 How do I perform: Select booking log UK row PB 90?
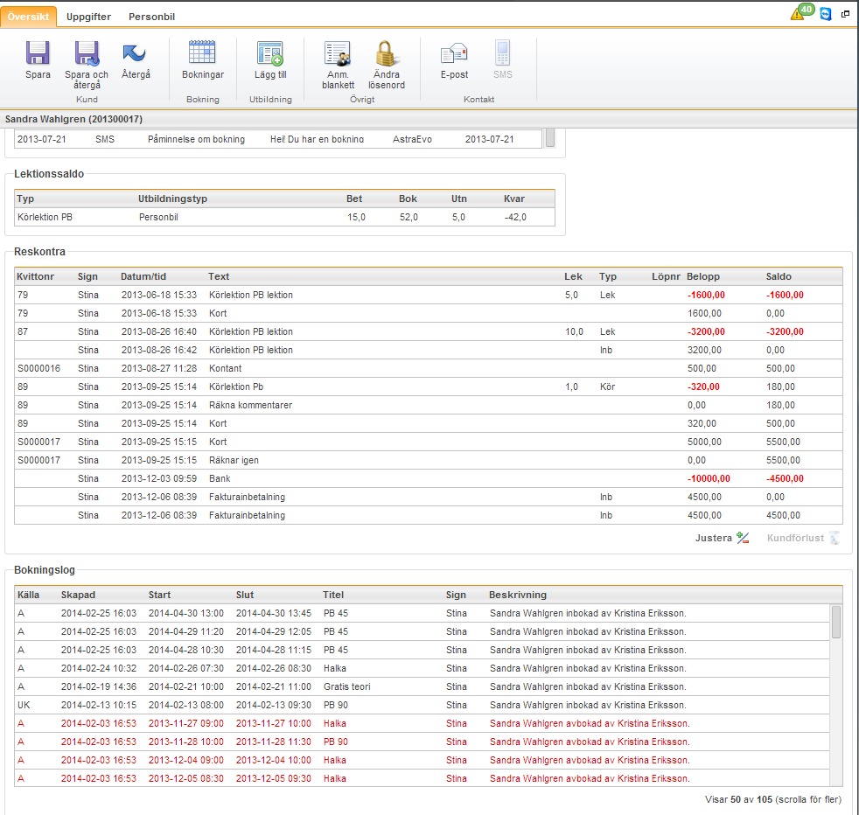click(422, 705)
